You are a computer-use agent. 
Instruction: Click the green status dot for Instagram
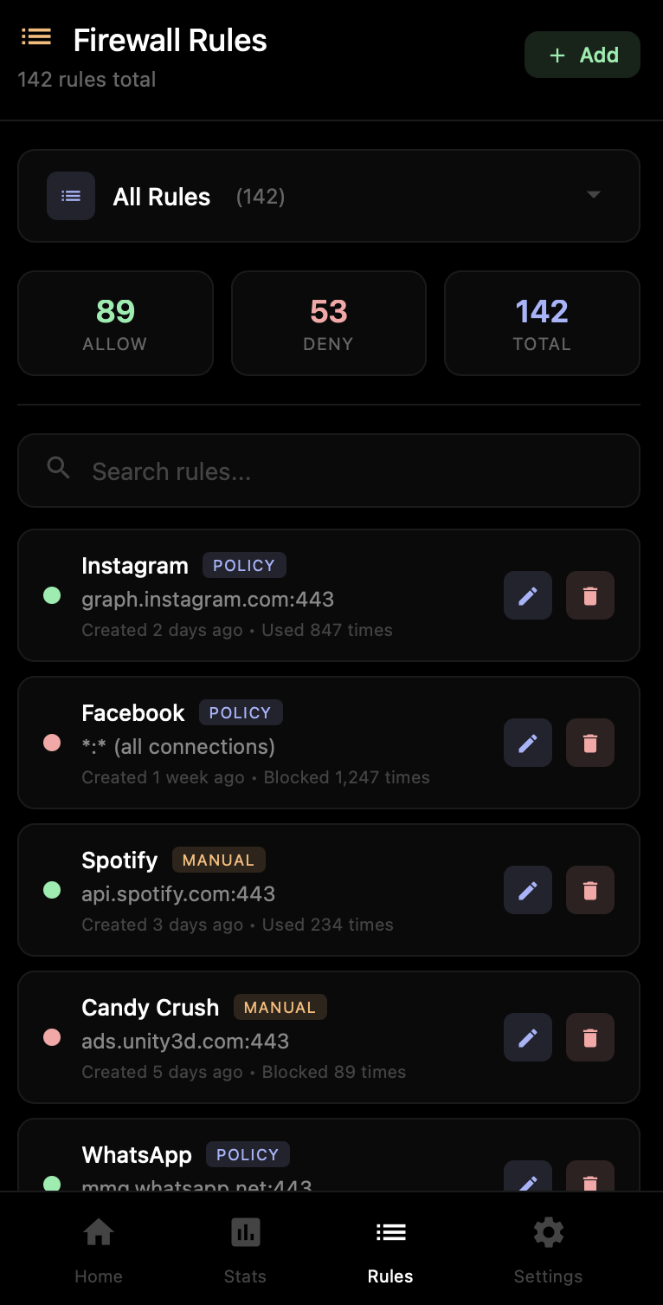(x=52, y=595)
